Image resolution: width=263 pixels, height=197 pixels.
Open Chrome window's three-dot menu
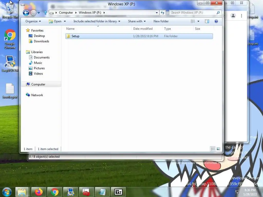(241, 16)
